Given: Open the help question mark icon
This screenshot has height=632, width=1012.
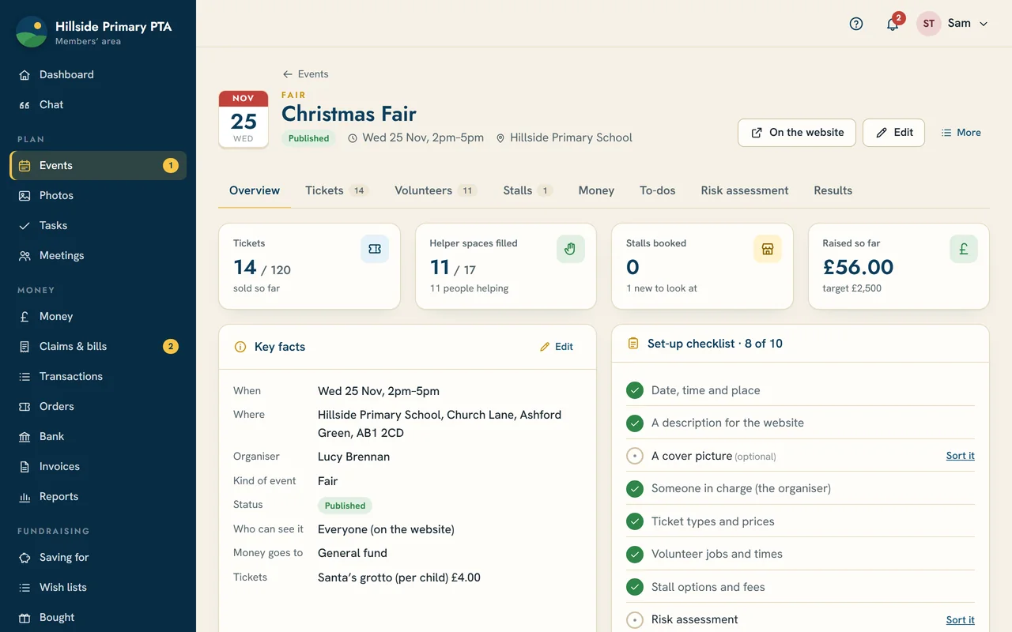Looking at the screenshot, I should pos(856,24).
